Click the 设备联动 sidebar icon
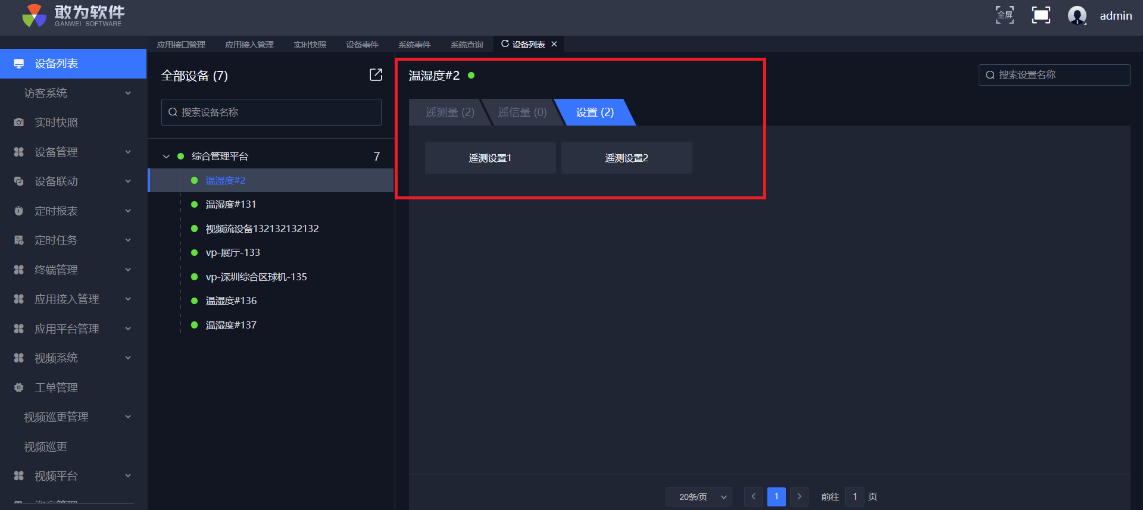This screenshot has width=1143, height=510. point(19,181)
